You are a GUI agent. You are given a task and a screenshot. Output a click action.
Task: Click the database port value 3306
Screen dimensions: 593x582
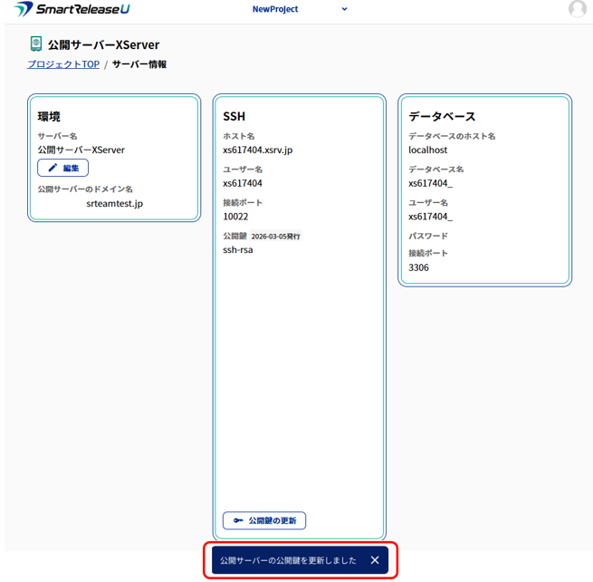click(x=419, y=267)
